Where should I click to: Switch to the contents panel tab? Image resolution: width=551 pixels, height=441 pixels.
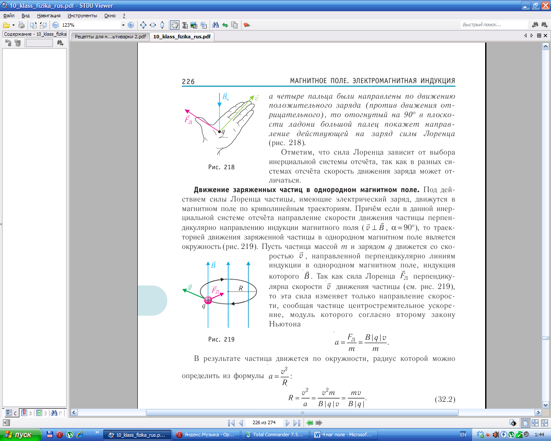pos(11,413)
